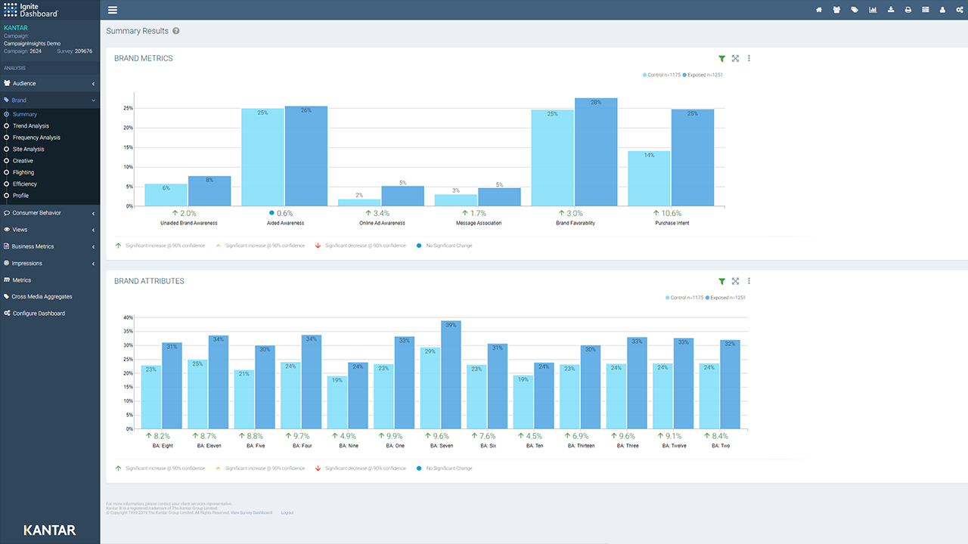968x544 pixels.
Task: Open Configure Dashboard in the sidebar
Action: tap(39, 314)
